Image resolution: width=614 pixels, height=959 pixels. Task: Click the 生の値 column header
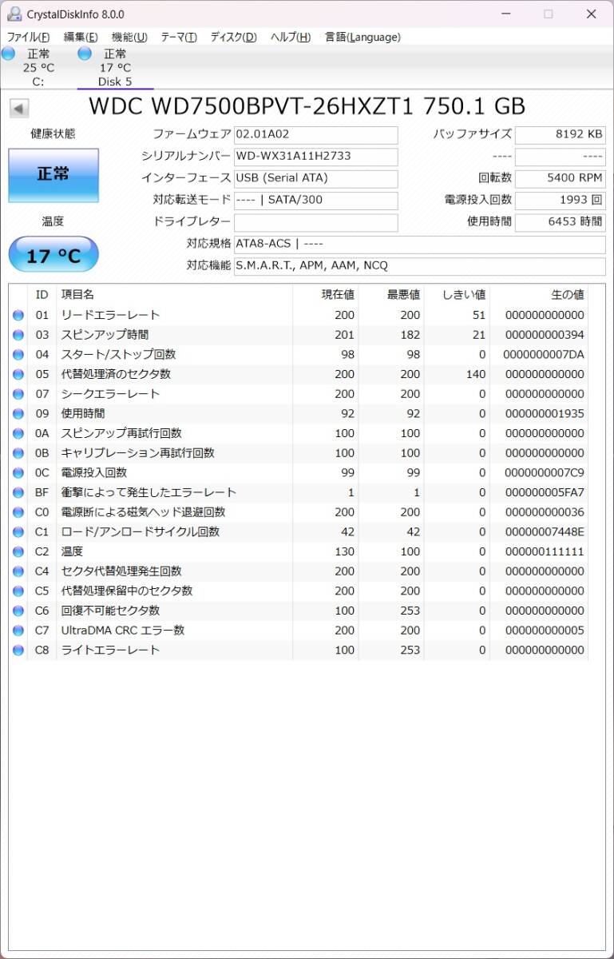pyautogui.click(x=539, y=295)
